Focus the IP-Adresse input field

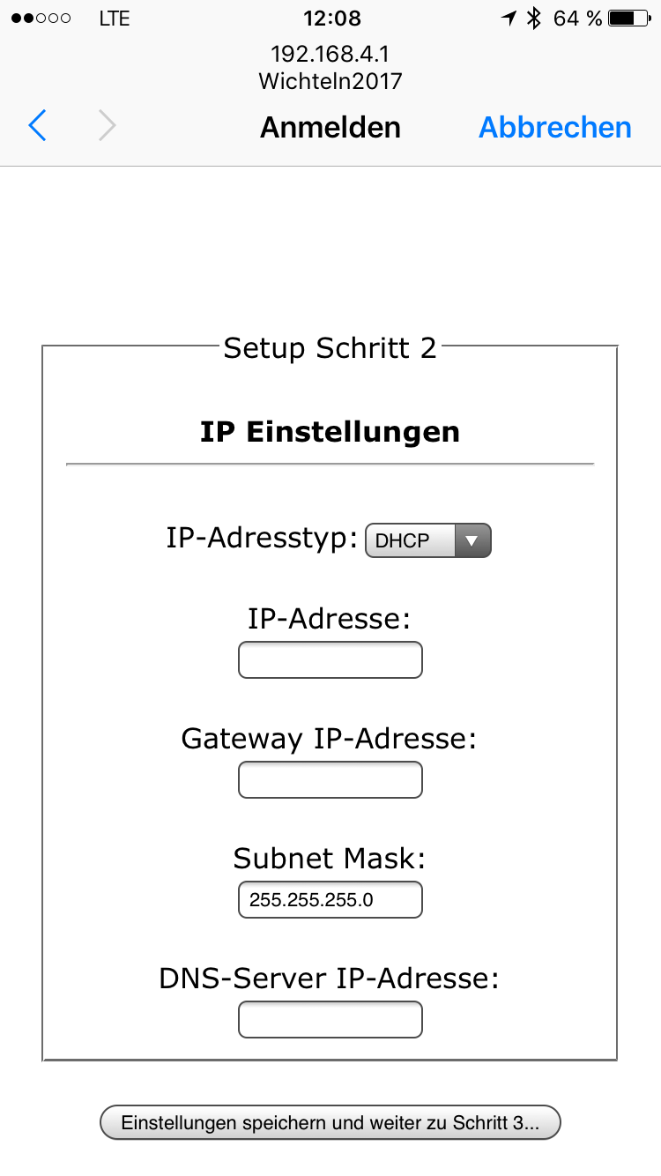pyautogui.click(x=330, y=660)
